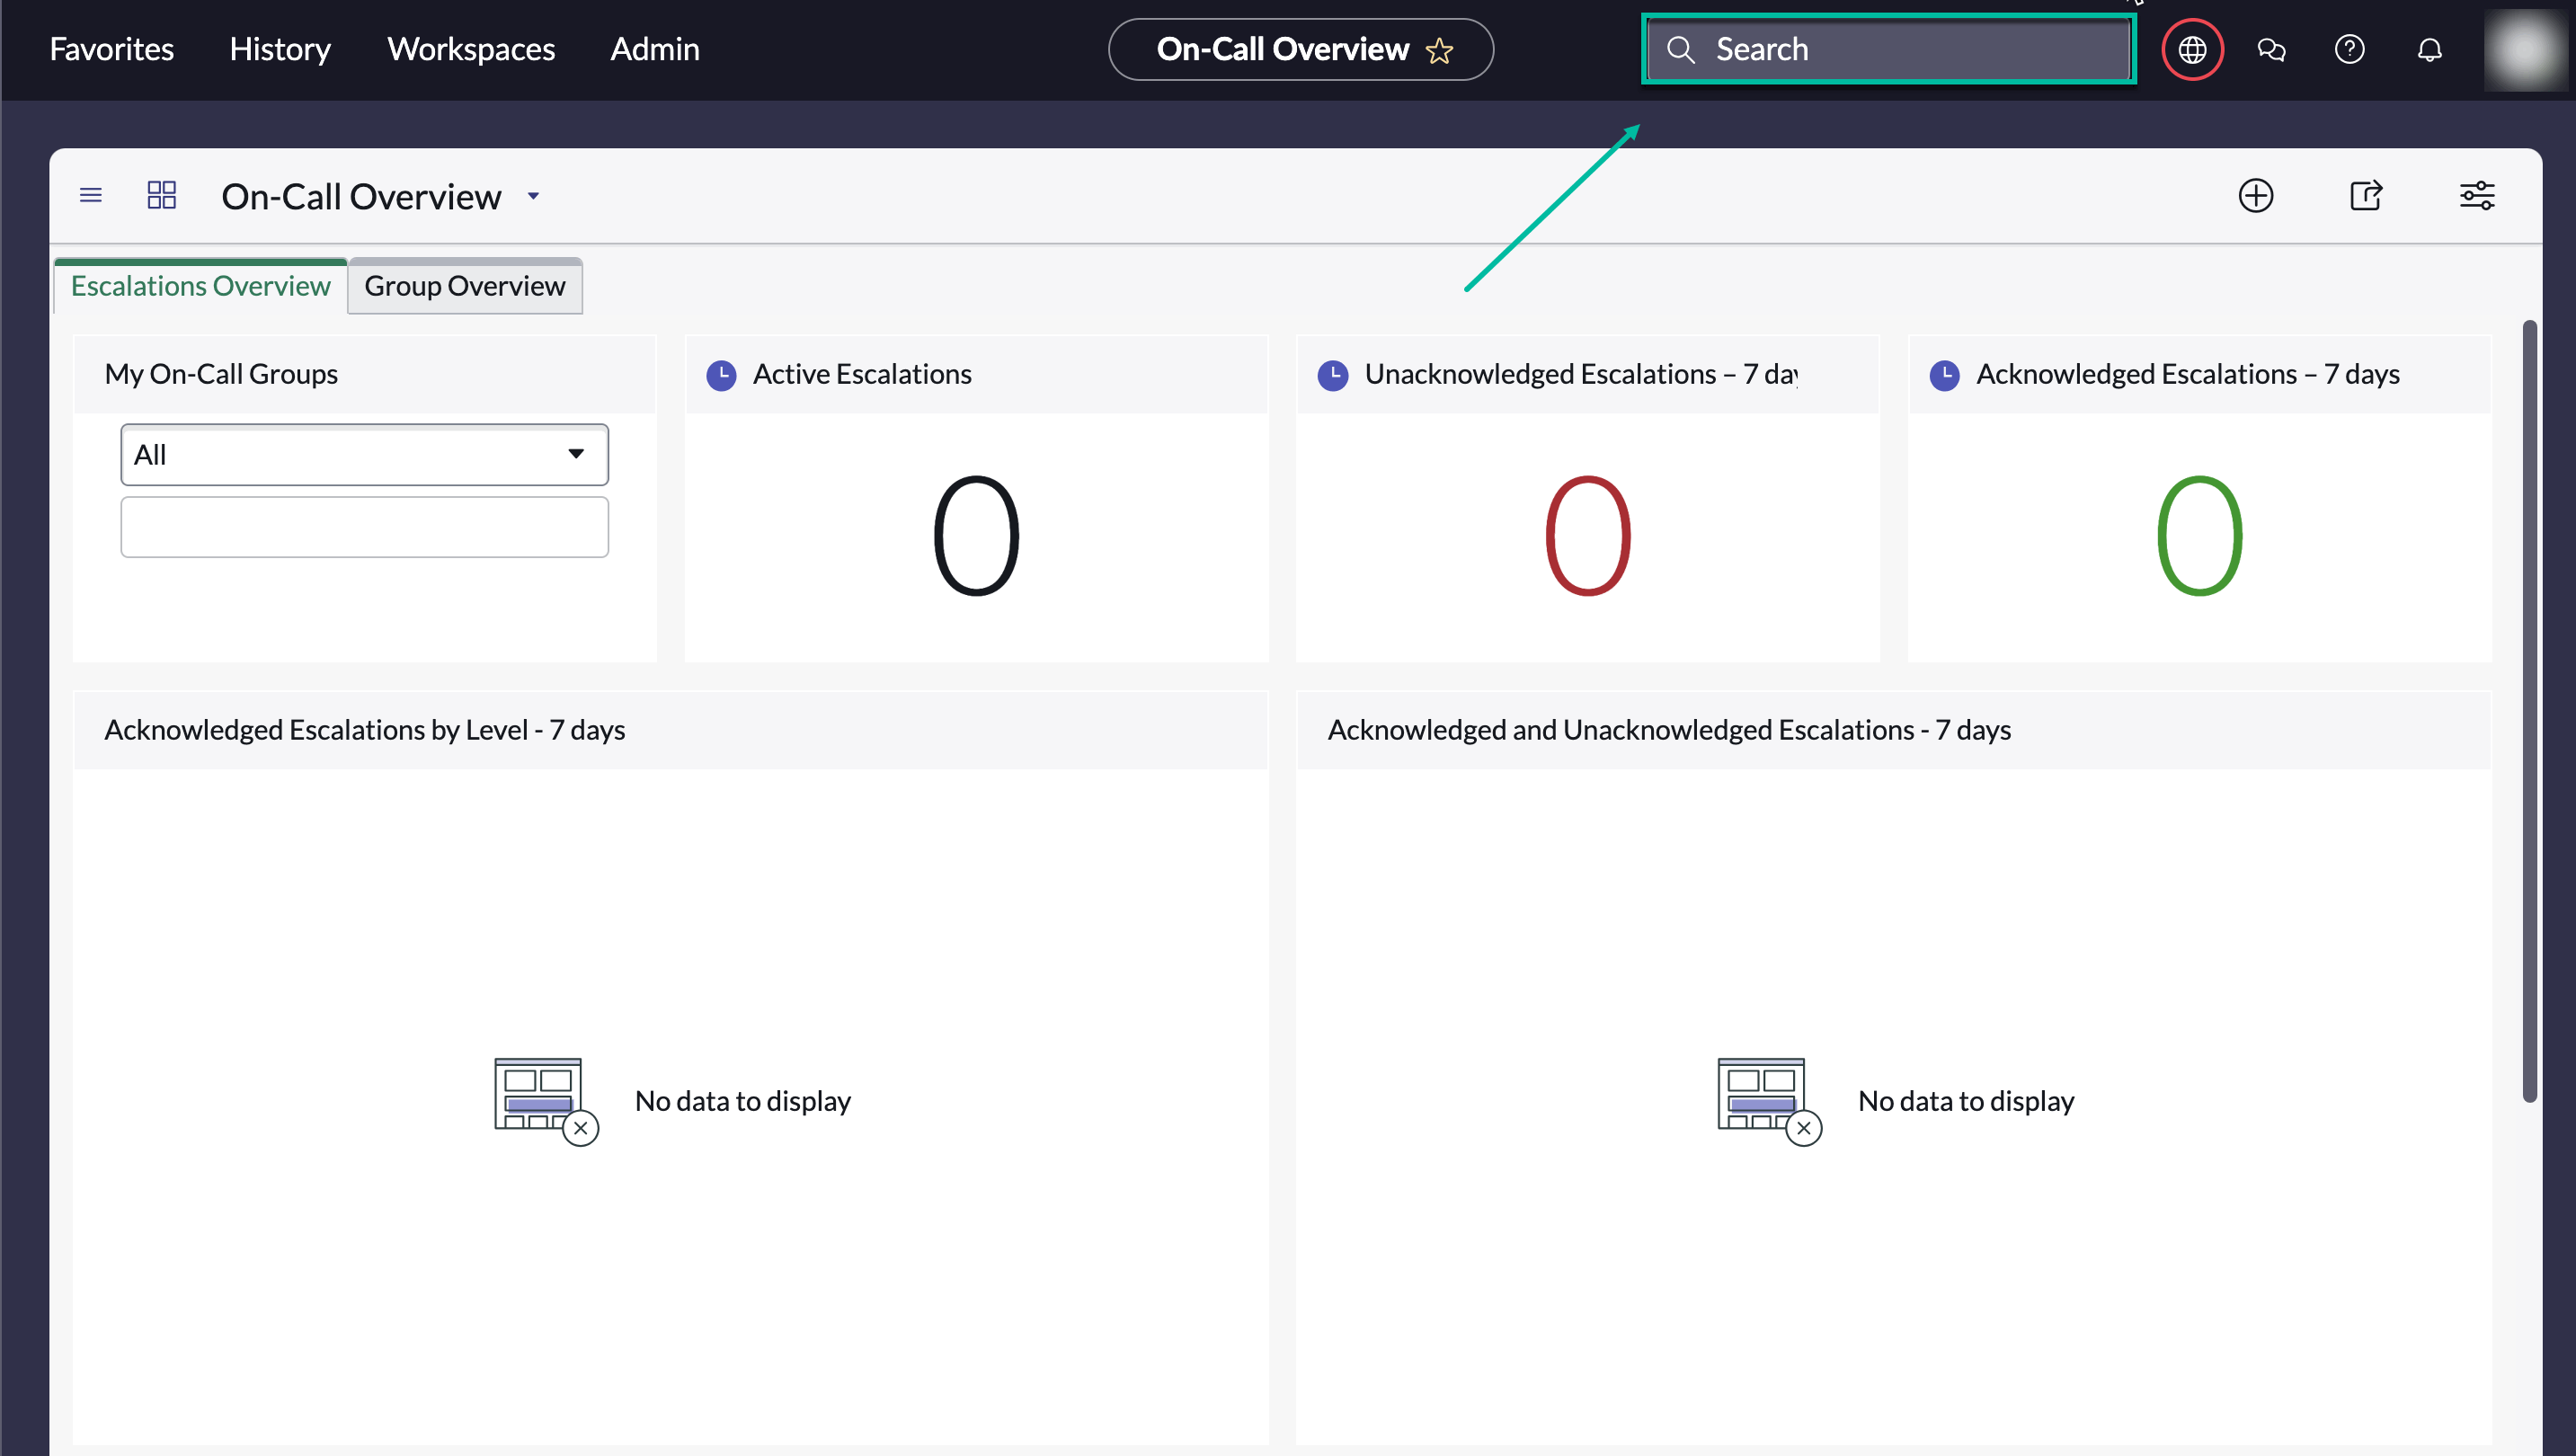
Task: Expand the On-Call Overview title dropdown caret
Action: (x=532, y=196)
